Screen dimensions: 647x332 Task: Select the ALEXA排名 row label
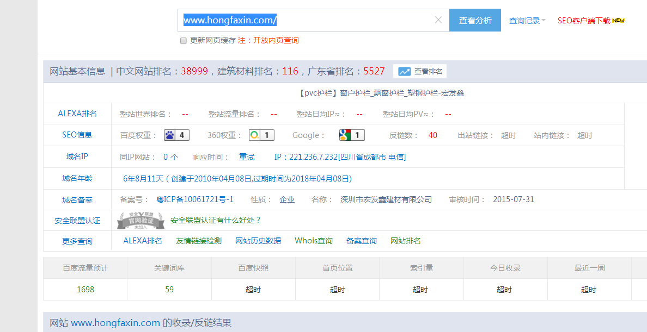tap(77, 114)
